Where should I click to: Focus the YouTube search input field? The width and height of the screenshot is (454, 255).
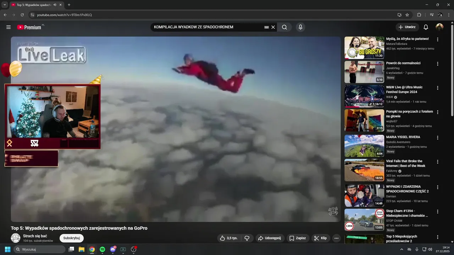pyautogui.click(x=207, y=27)
